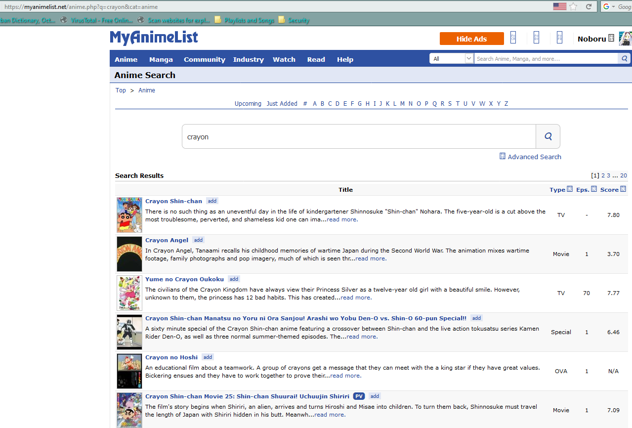Click the Crayon Shin-chan cover thumbnail

(x=129, y=215)
